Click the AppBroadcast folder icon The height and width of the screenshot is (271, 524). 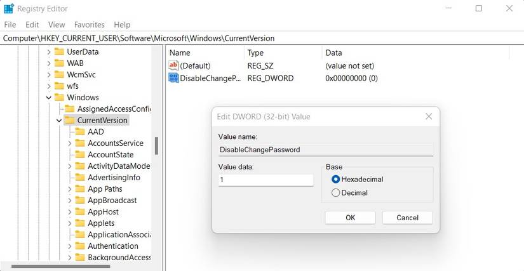80,201
